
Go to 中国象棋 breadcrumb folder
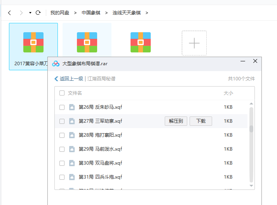pyautogui.click(x=91, y=13)
